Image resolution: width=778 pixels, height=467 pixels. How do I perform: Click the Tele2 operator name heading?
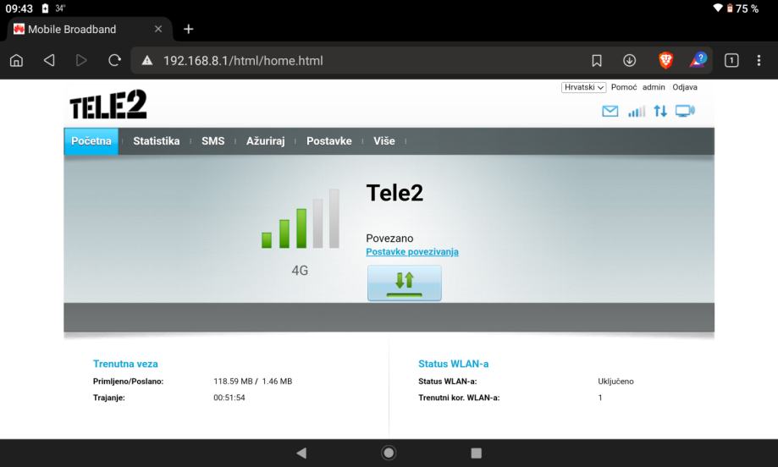coord(395,193)
